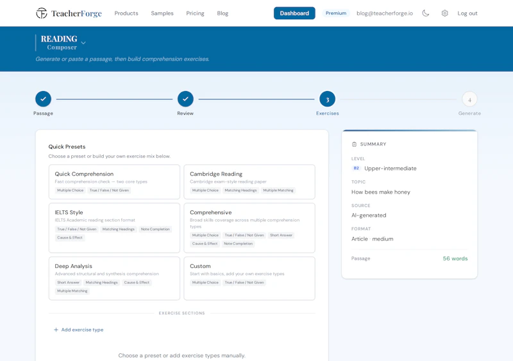Click the Summary clipboard icon

pyautogui.click(x=354, y=144)
